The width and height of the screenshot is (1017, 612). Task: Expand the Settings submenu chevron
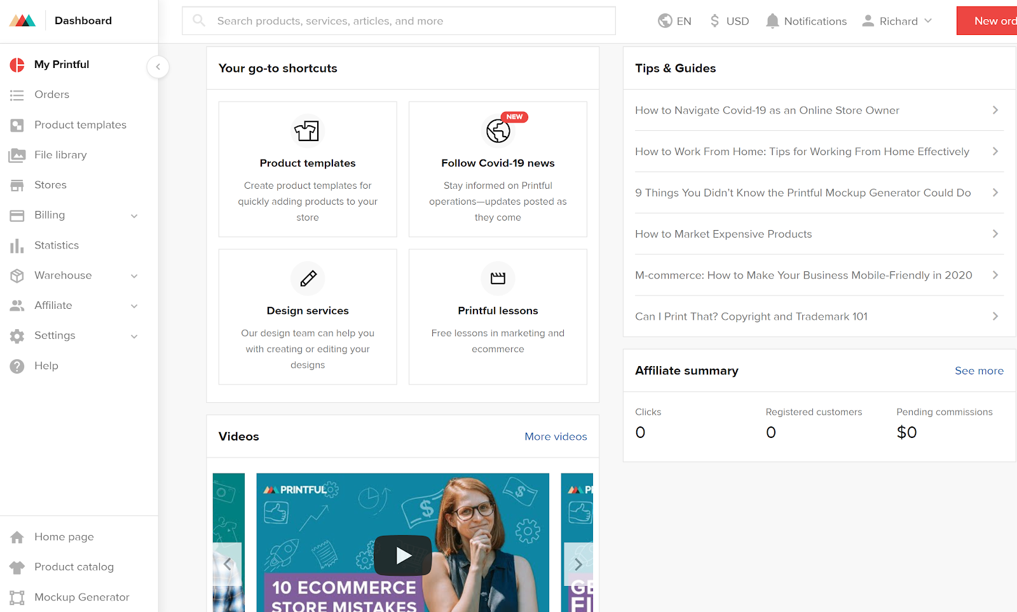[x=134, y=336]
